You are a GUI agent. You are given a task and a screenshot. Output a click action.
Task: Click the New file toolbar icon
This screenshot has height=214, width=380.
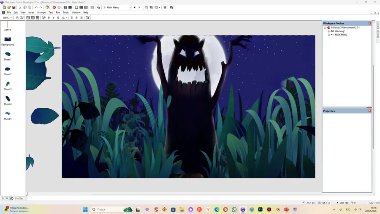[x=4, y=7]
